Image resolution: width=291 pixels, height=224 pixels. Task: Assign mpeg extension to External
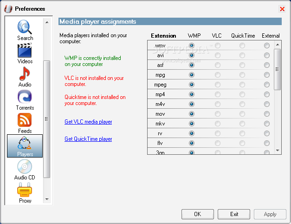pyautogui.click(x=267, y=85)
